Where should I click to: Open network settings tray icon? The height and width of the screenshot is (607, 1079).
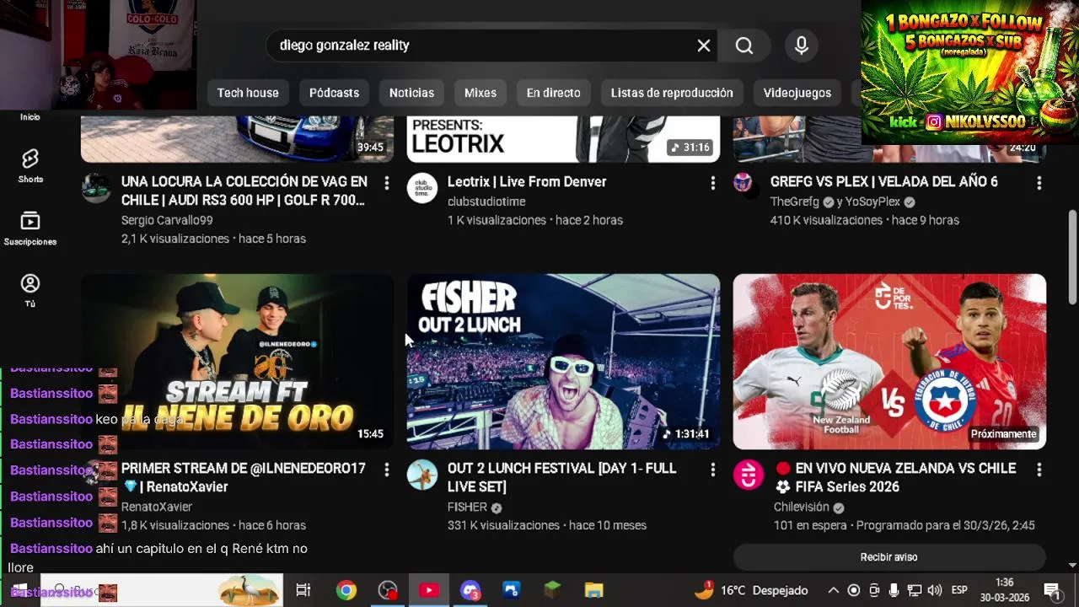coord(915,590)
